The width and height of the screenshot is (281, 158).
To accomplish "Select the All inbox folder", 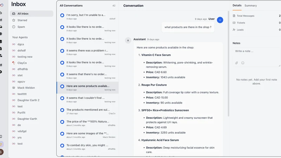I will [x=32, y=14].
